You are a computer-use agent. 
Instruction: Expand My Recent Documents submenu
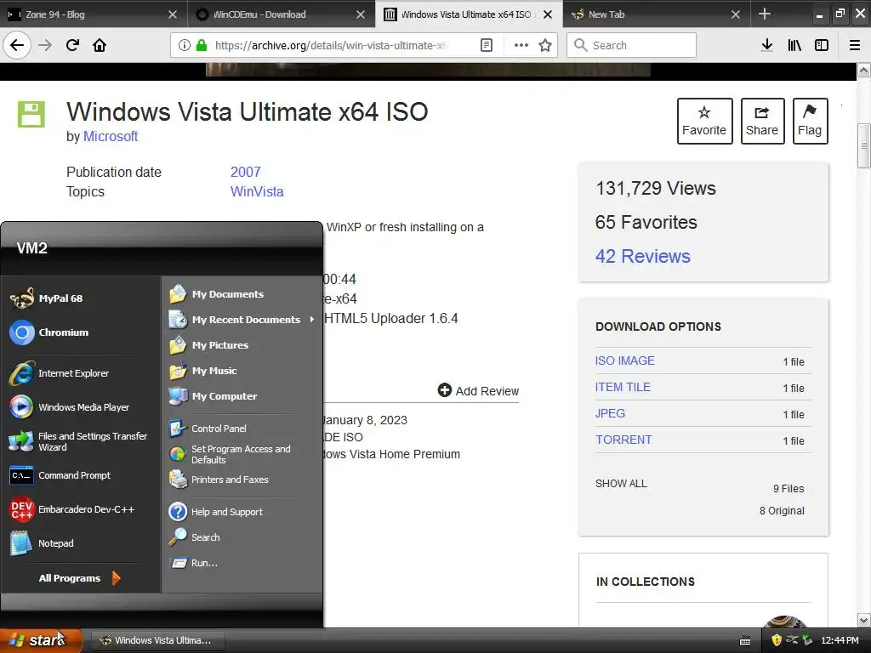pos(242,320)
